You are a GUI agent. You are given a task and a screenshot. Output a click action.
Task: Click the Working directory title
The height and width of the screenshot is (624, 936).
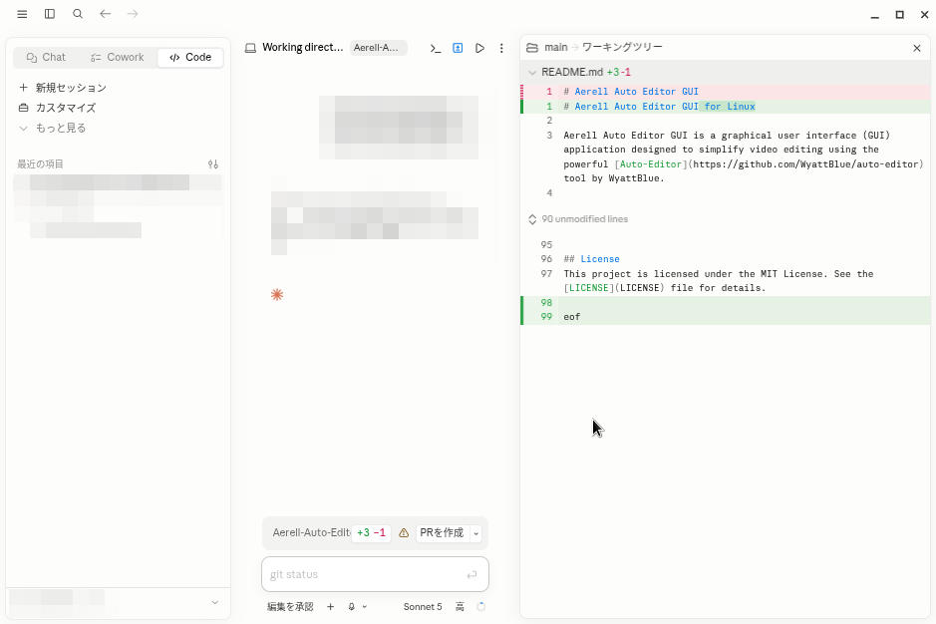pos(303,47)
